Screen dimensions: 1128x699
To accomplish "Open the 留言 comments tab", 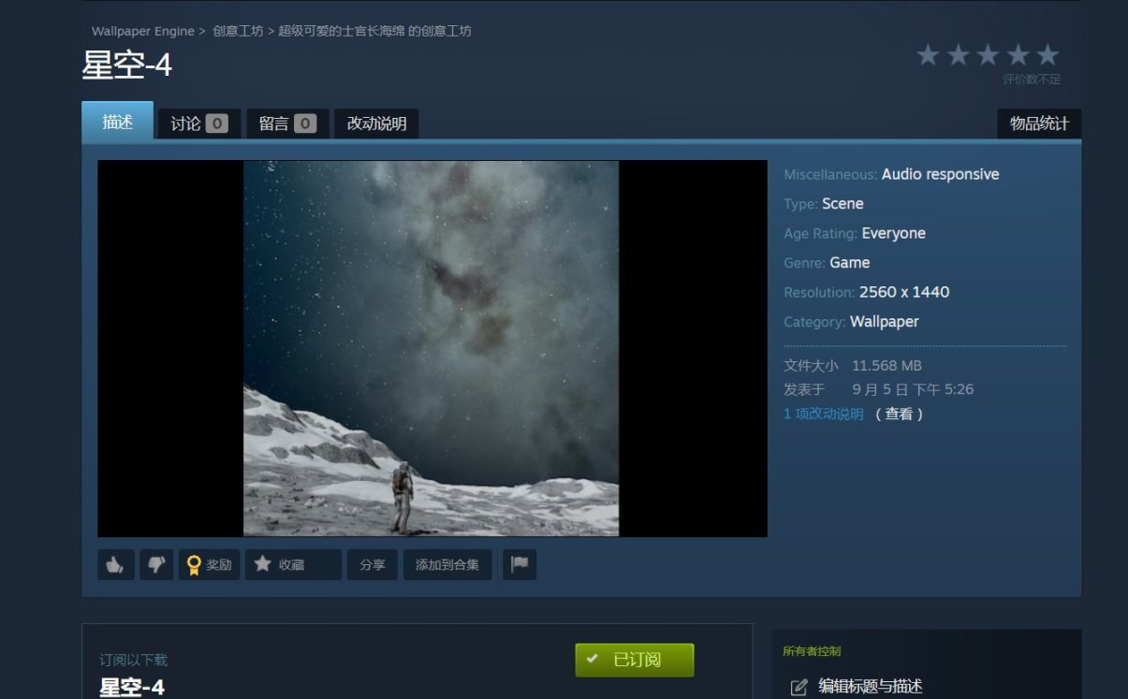I will (x=287, y=124).
